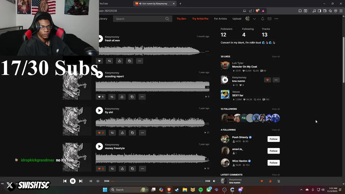Viewport: 345px width, 194px height.
Task: Switch to the YouTube browser tab
Action: [104, 4]
